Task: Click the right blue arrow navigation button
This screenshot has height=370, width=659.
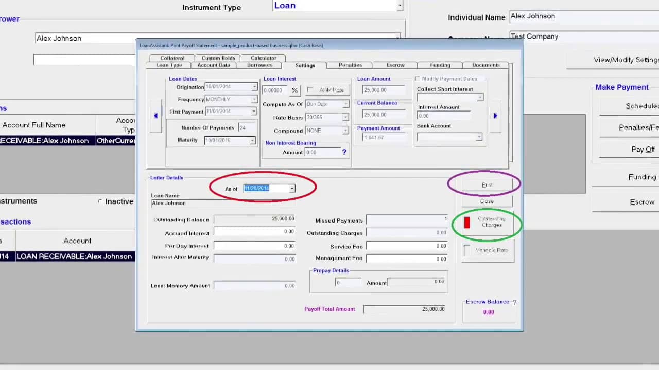Action: (495, 116)
